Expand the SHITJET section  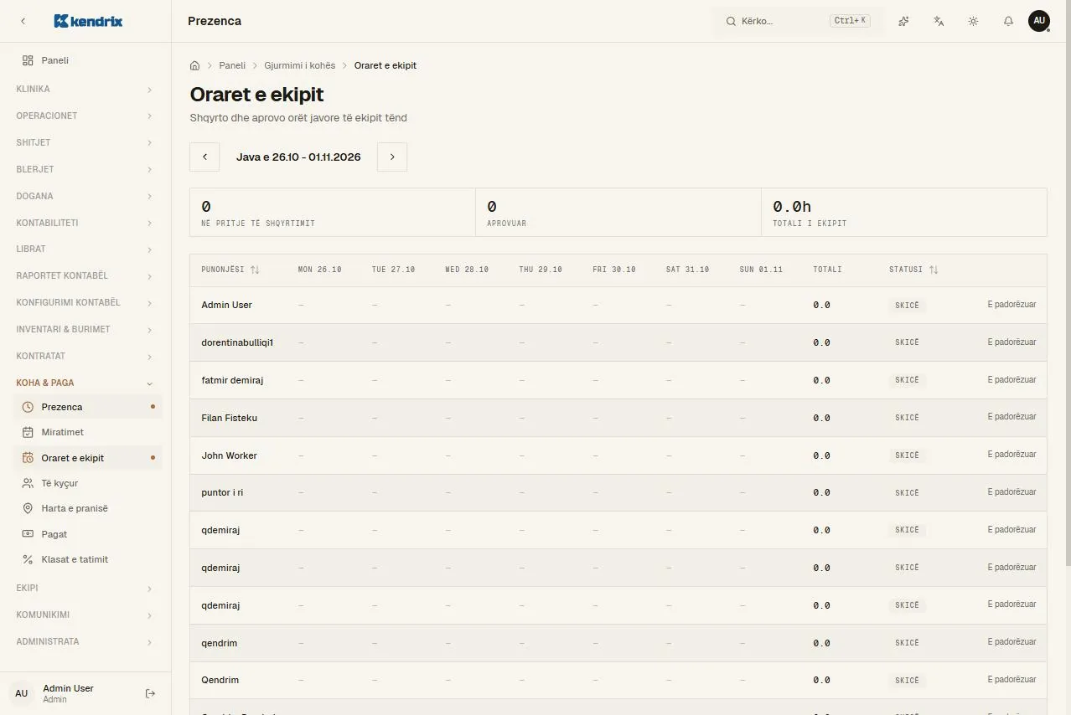click(x=85, y=142)
